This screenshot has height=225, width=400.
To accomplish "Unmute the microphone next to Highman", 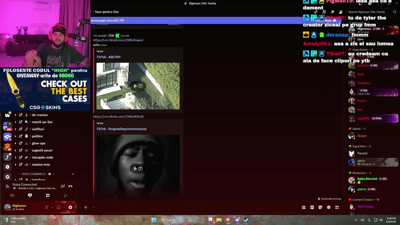I will point(47,207).
